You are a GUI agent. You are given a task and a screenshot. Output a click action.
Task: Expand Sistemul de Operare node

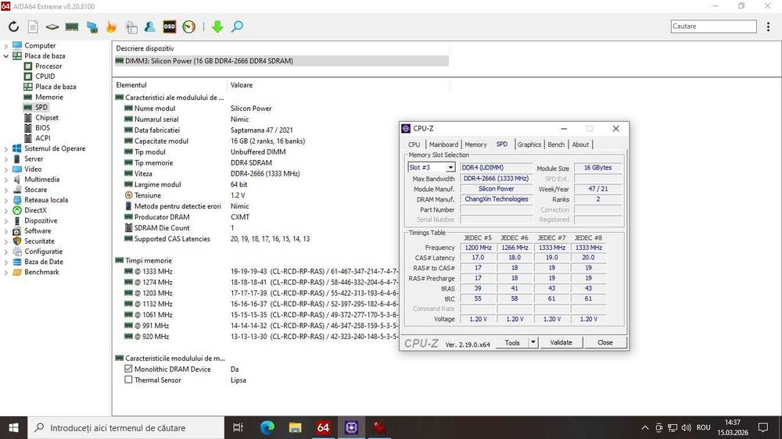6,148
